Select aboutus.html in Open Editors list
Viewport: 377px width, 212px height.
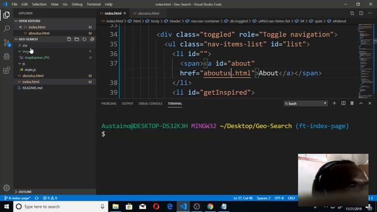(39, 33)
